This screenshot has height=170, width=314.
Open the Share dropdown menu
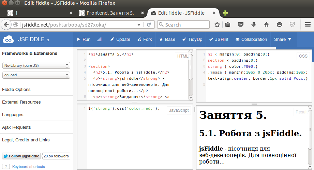click(283, 40)
